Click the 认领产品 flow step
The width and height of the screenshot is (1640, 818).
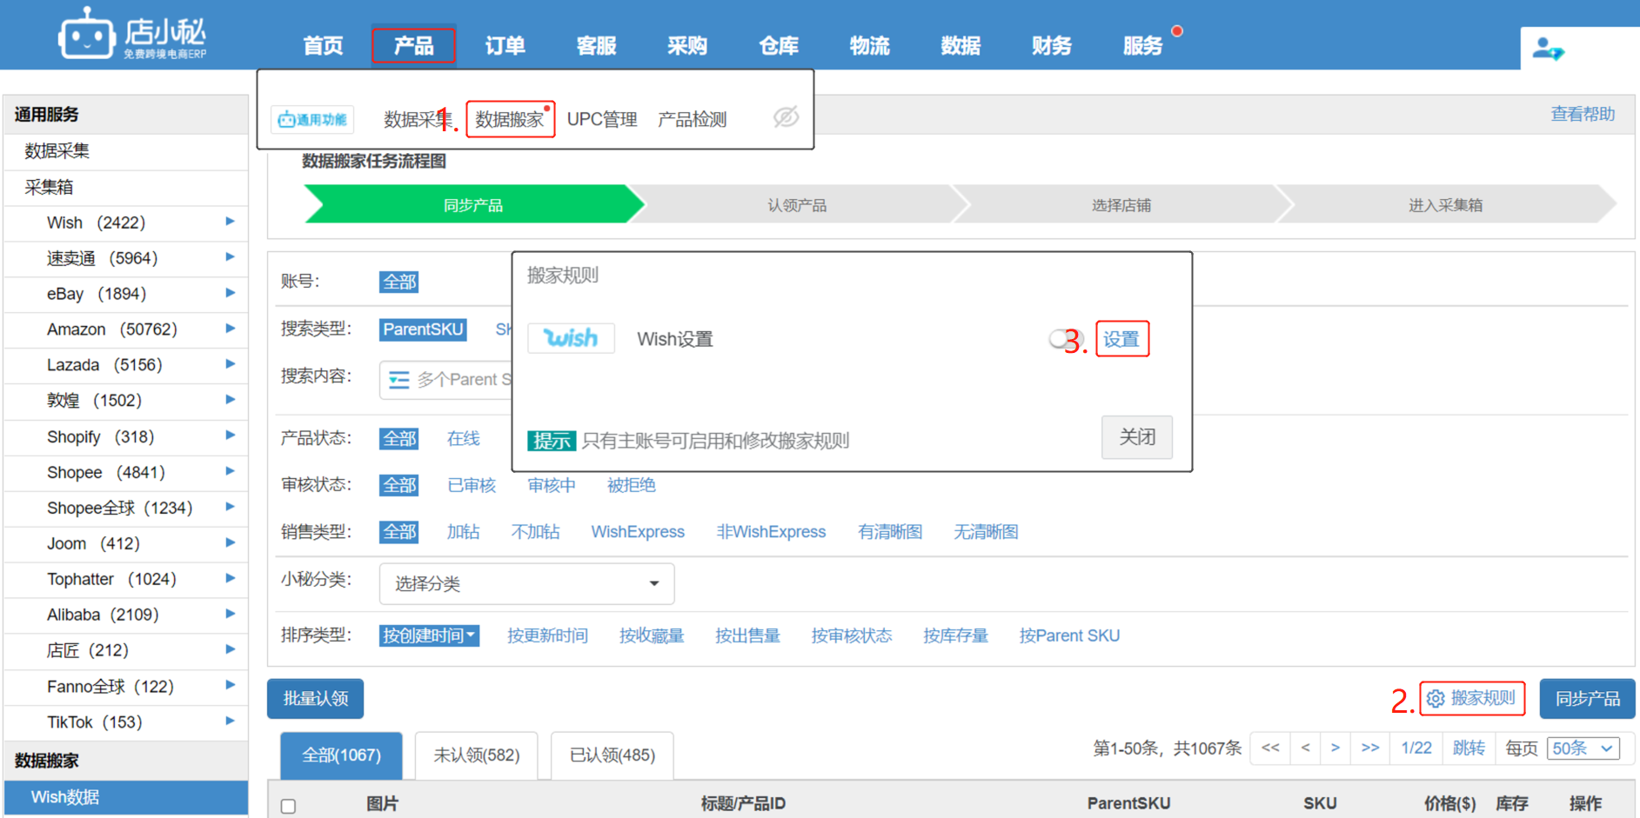pos(797,205)
